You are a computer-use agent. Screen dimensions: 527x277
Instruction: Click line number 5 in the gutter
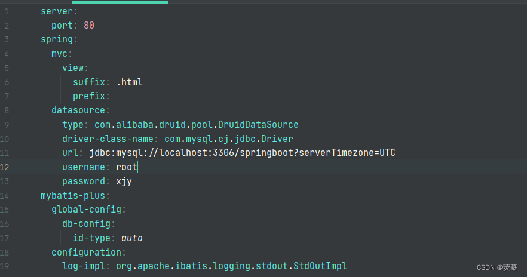point(7,68)
